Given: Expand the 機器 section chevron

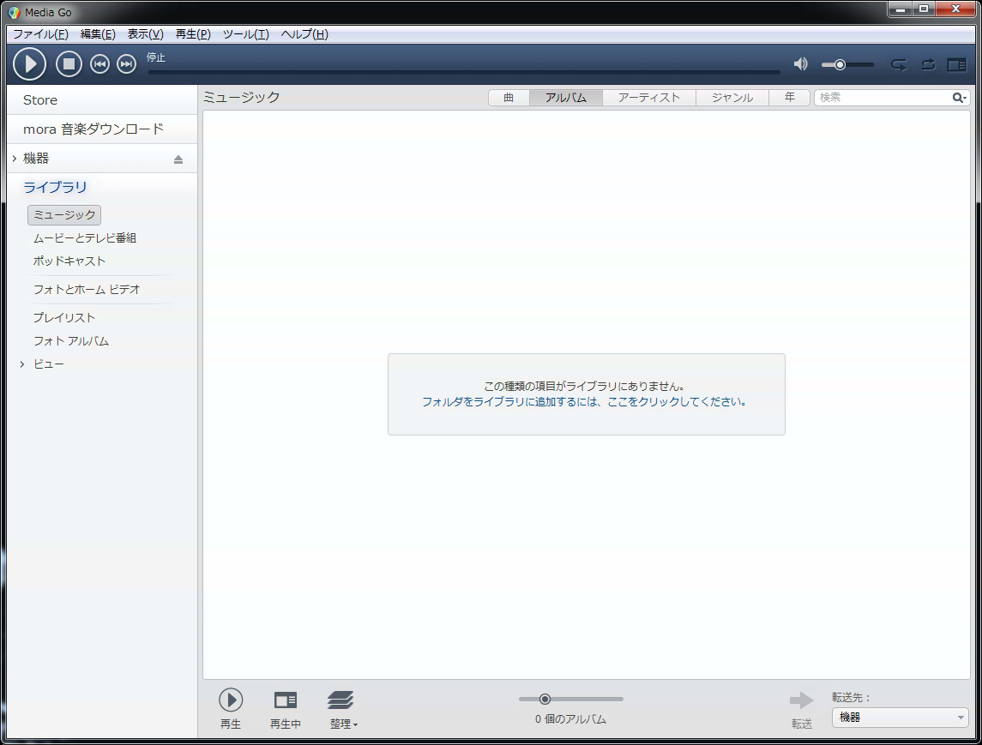Looking at the screenshot, I should [15, 159].
